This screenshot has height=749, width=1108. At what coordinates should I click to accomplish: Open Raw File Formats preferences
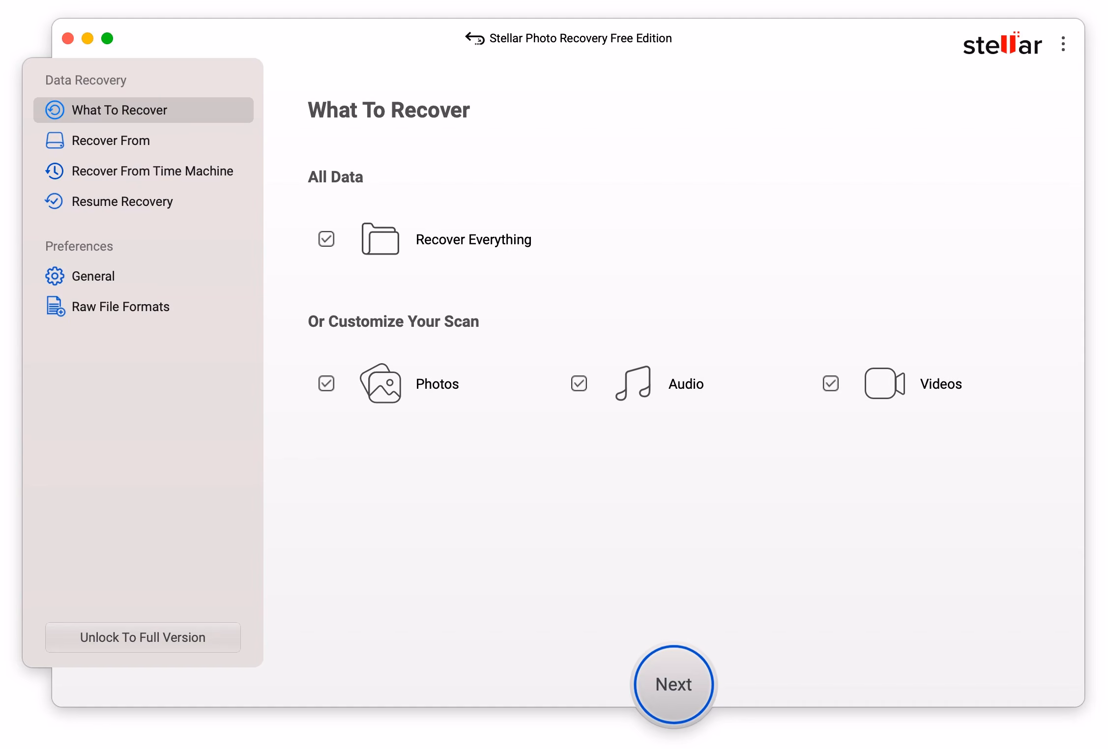coord(144,307)
